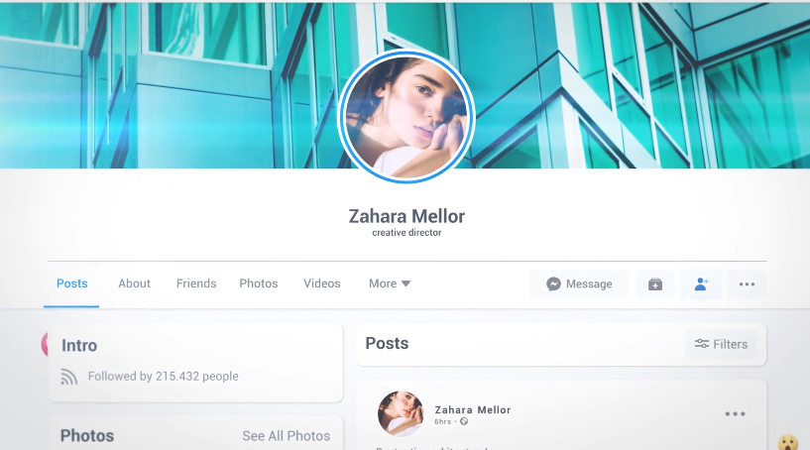
Task: Open the three-dots profile options button
Action: click(747, 284)
